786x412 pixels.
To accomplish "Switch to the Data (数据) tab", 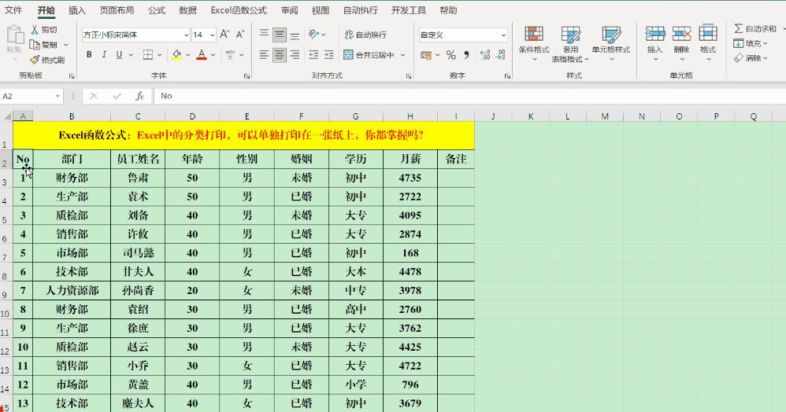I will 188,10.
